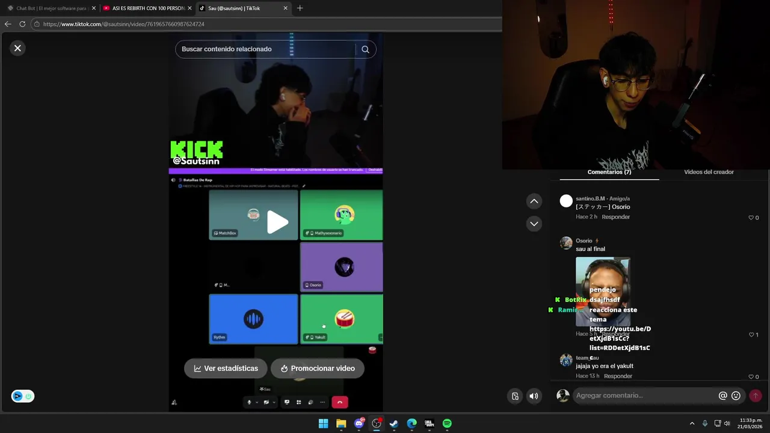Open Osorio's profile avatar
This screenshot has height=433, width=770.
tap(566, 243)
